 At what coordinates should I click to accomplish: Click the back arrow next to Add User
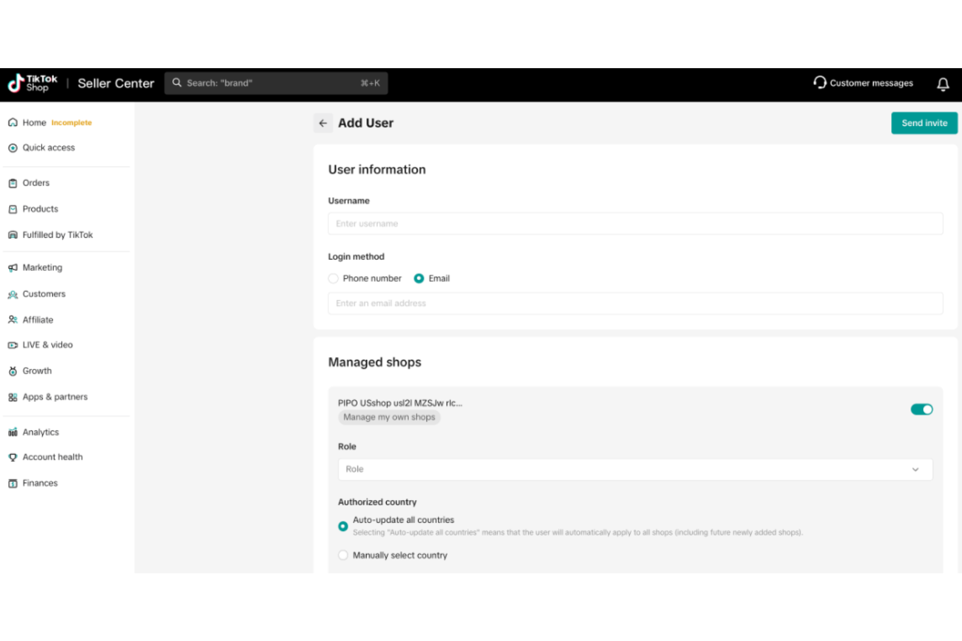[x=323, y=123]
